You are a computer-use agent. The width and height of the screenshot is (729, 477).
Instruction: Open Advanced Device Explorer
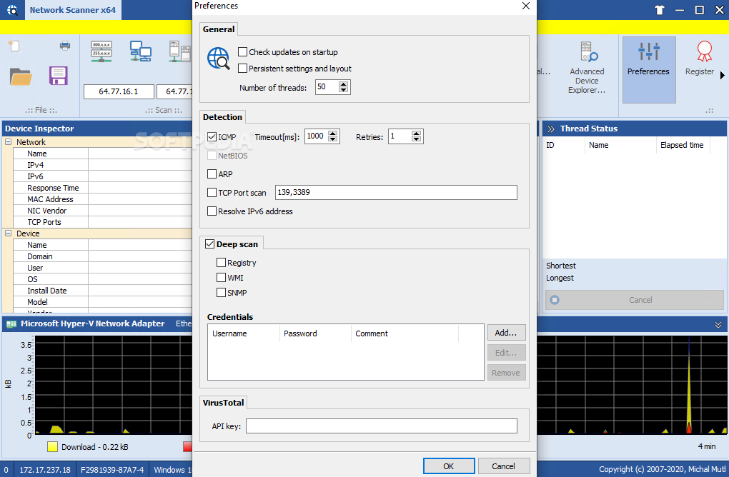point(587,68)
